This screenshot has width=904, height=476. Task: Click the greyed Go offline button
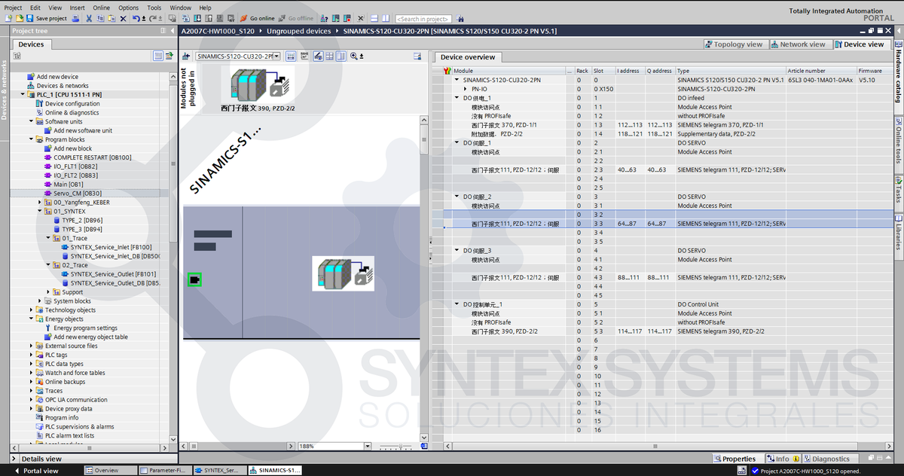tap(295, 18)
